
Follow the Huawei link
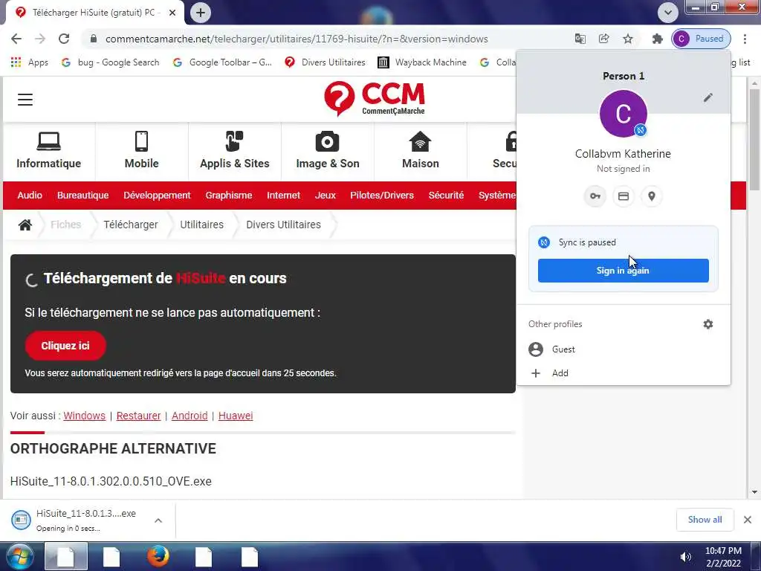pos(236,416)
